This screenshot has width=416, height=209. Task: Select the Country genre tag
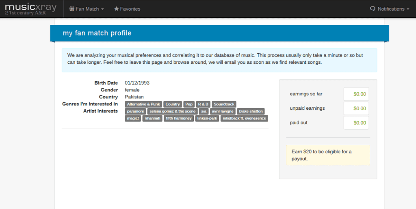pos(173,104)
